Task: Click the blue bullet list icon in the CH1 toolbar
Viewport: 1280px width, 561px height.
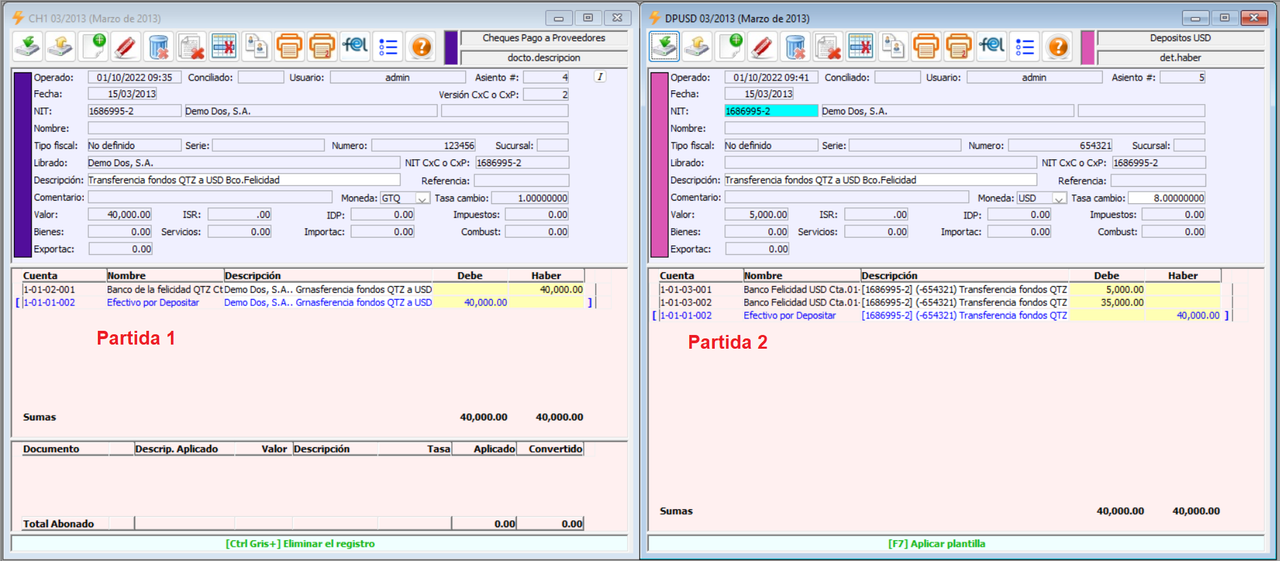Action: point(388,47)
